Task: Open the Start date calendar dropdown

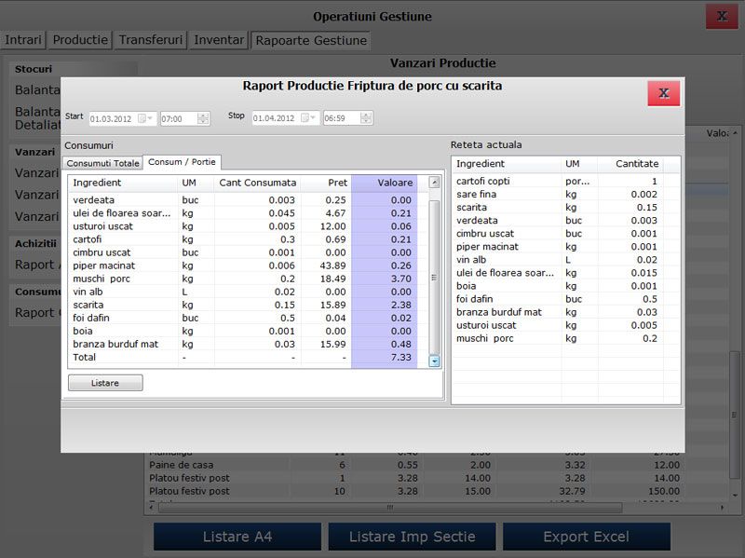Action: click(x=145, y=118)
